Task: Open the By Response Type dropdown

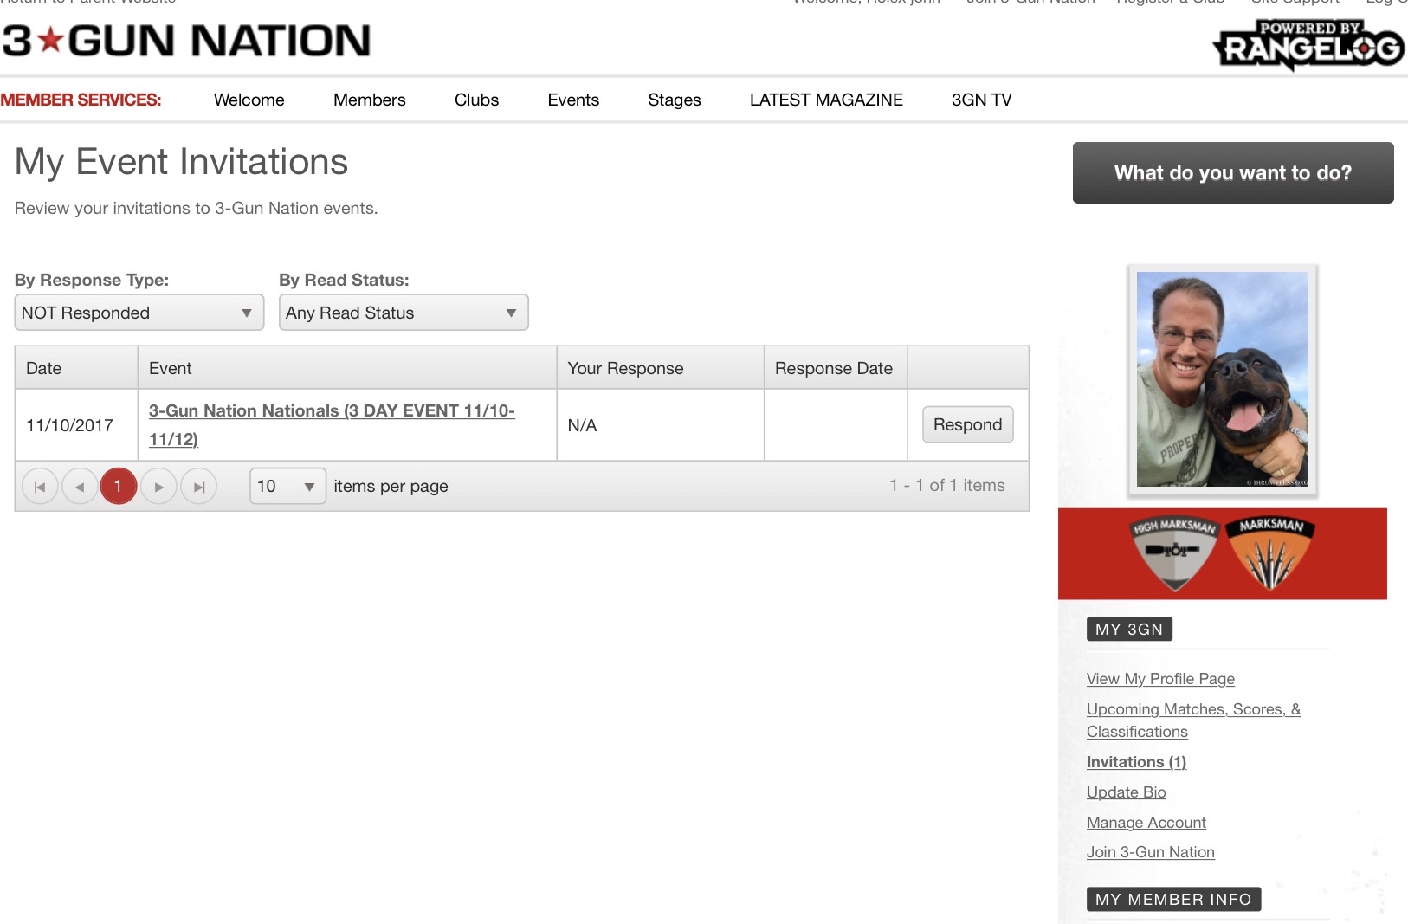Action: (x=139, y=313)
